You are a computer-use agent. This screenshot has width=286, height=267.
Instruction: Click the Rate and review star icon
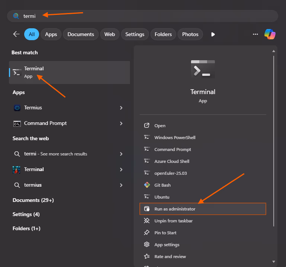coord(147,257)
